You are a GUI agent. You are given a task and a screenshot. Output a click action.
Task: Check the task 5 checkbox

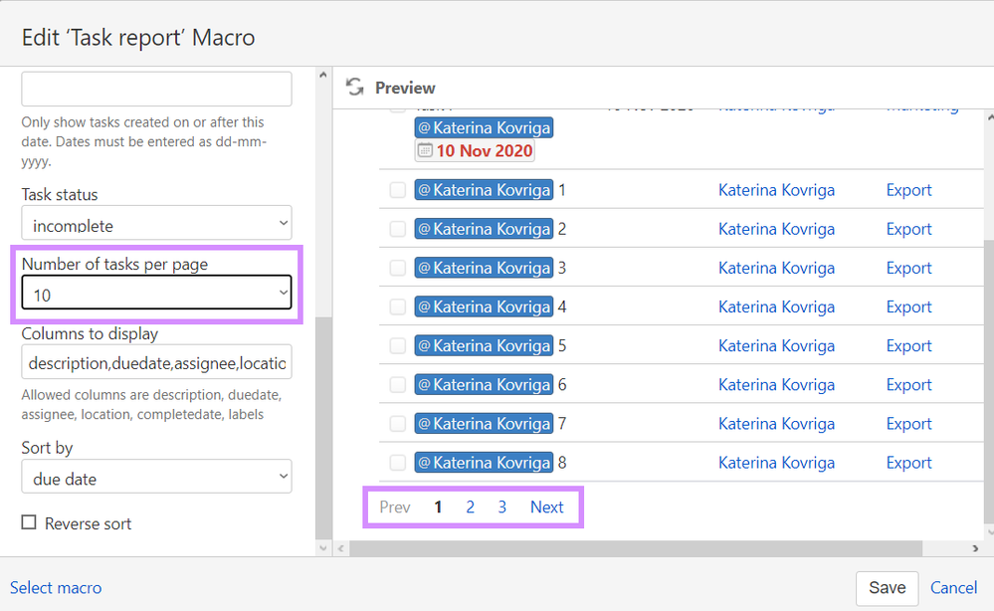pyautogui.click(x=397, y=345)
